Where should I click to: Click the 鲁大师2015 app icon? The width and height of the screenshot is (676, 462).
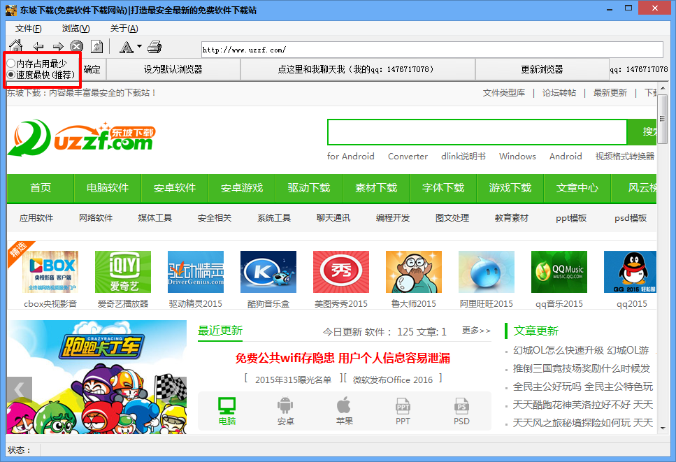[x=414, y=272]
